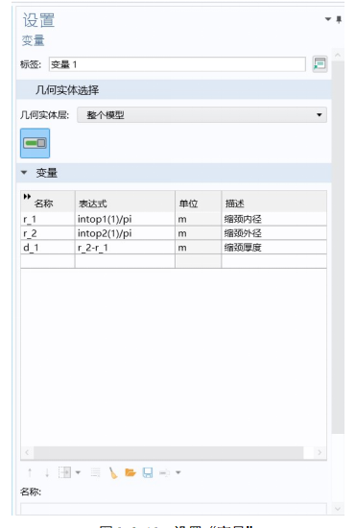
Task: Edit the 标签 input field
Action: [x=178, y=64]
